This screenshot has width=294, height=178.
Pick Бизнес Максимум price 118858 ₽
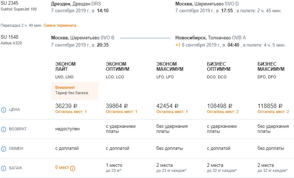pos(270,106)
